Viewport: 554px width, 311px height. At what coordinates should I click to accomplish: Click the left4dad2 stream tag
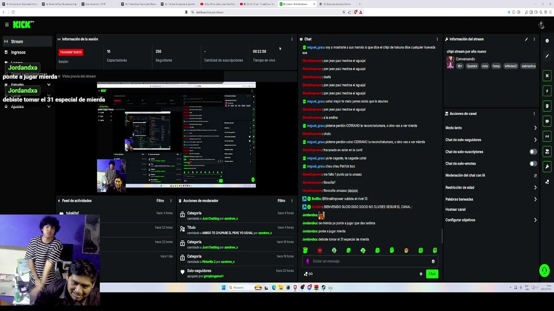click(511, 66)
